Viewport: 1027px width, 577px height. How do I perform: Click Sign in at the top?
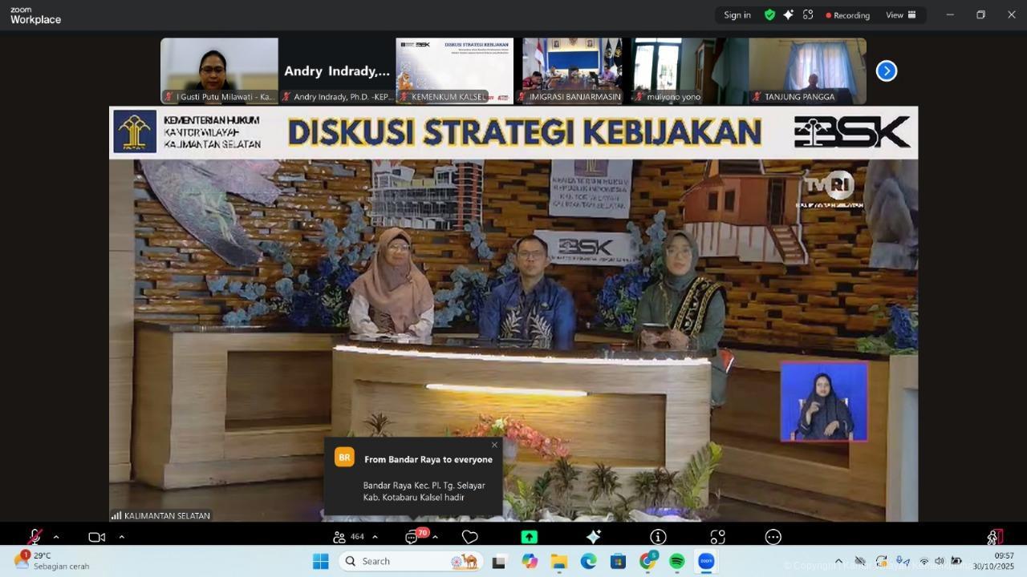tap(737, 15)
